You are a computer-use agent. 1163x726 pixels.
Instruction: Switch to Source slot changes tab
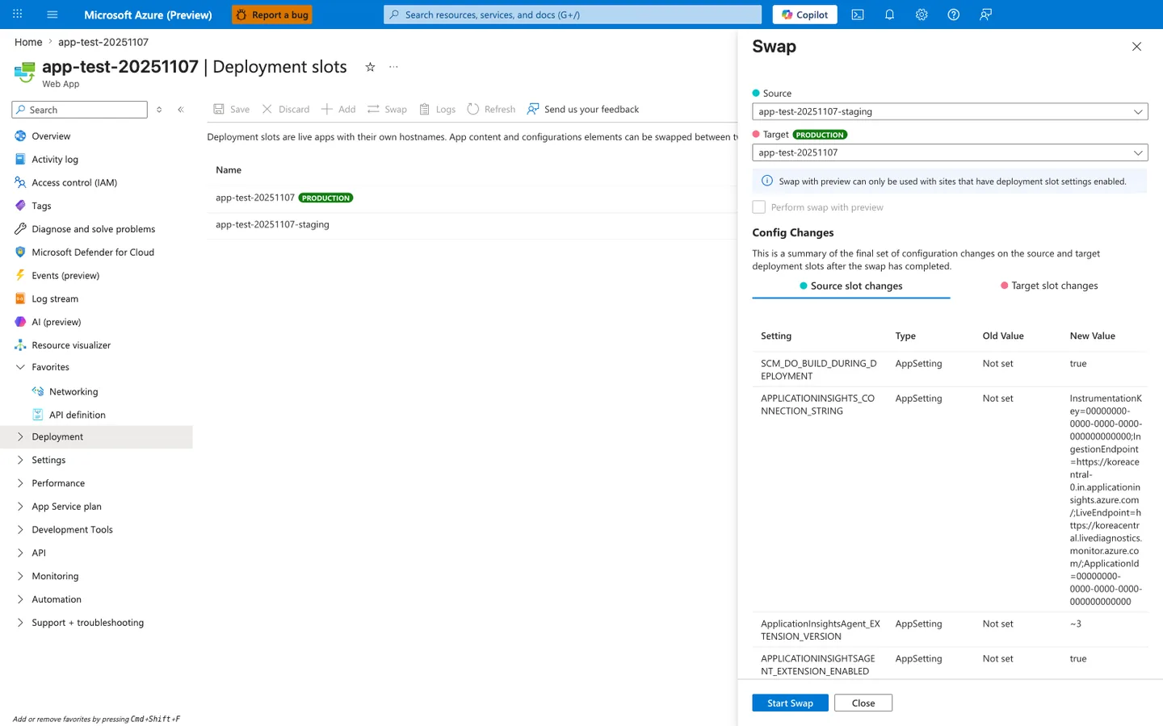[850, 286]
